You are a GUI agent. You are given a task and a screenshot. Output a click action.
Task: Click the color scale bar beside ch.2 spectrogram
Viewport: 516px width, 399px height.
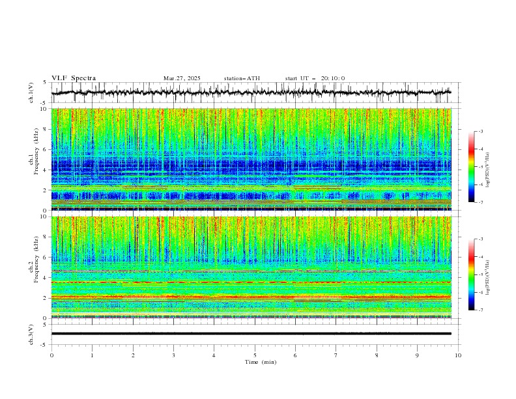tap(472, 274)
